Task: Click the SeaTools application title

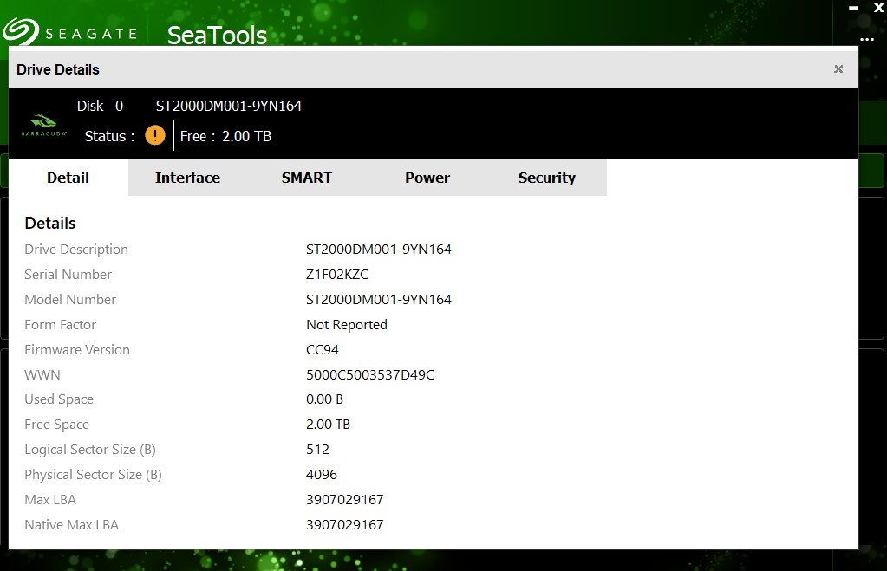Action: pos(217,36)
